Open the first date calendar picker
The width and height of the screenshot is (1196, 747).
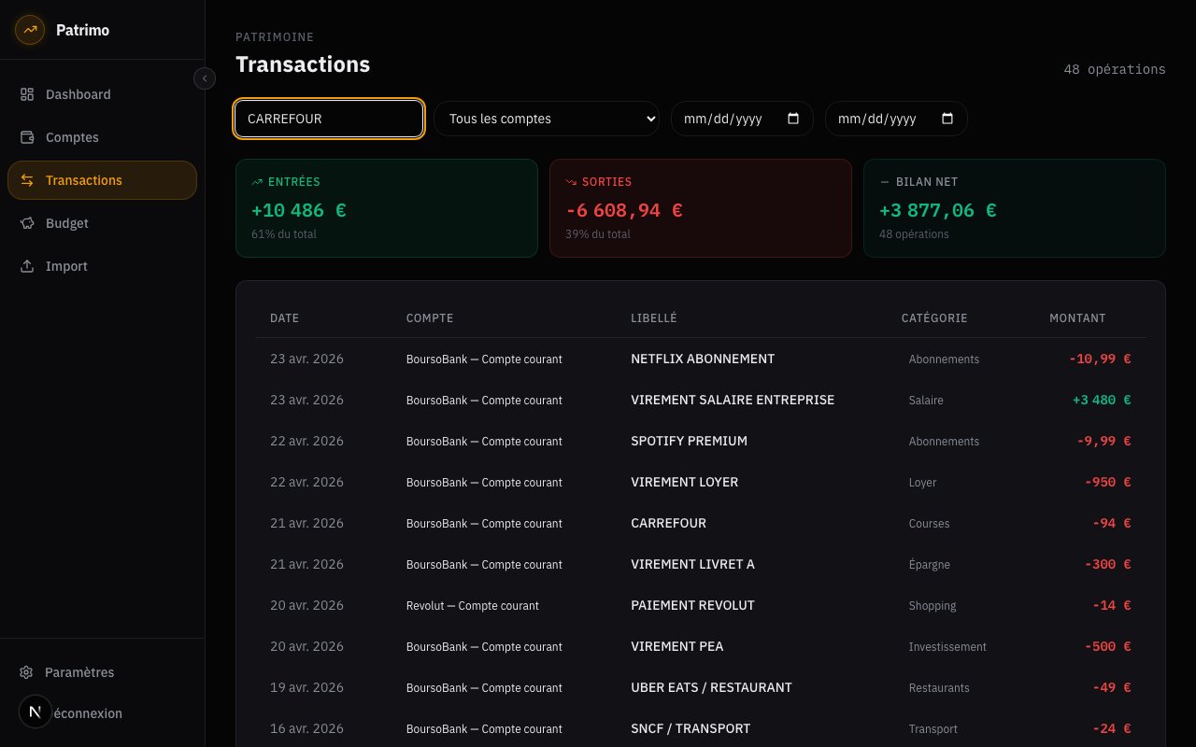pos(793,119)
